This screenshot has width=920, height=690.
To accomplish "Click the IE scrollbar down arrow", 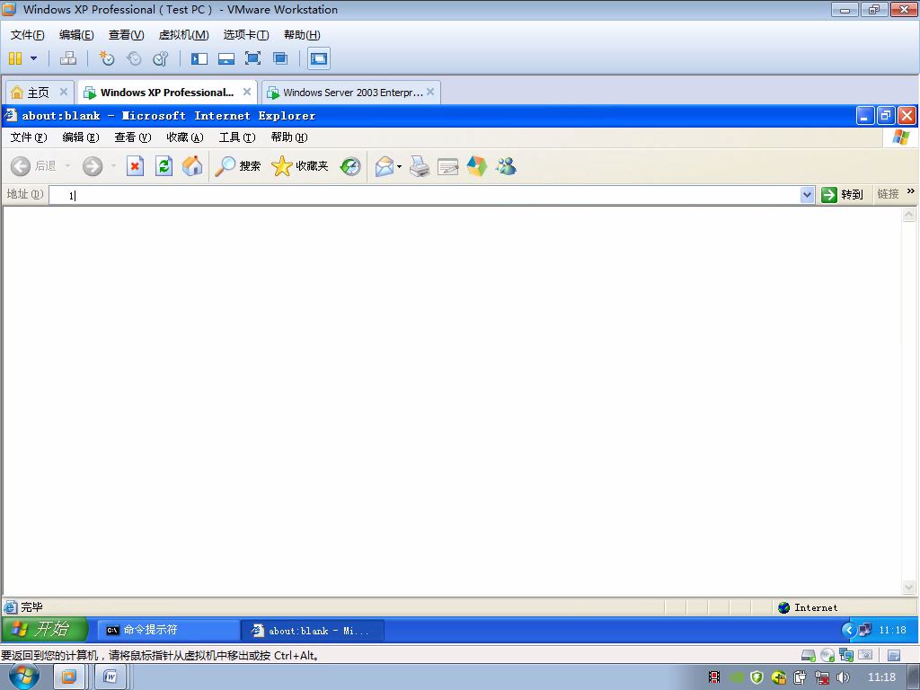I will (x=908, y=587).
